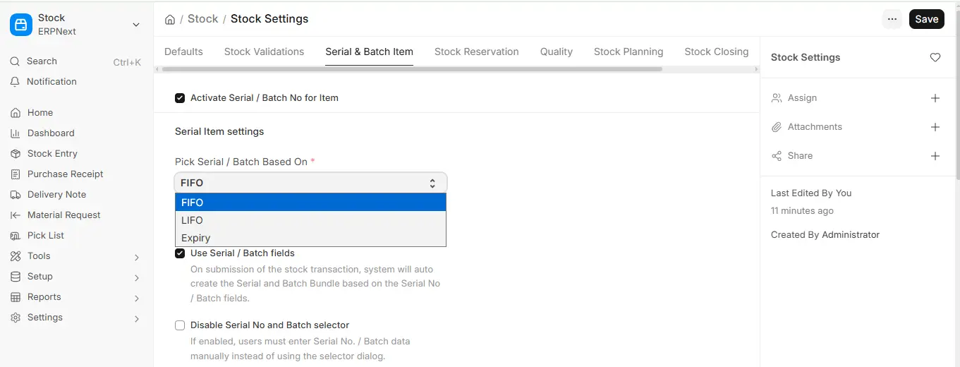Expand the Tools section chevron

click(137, 258)
